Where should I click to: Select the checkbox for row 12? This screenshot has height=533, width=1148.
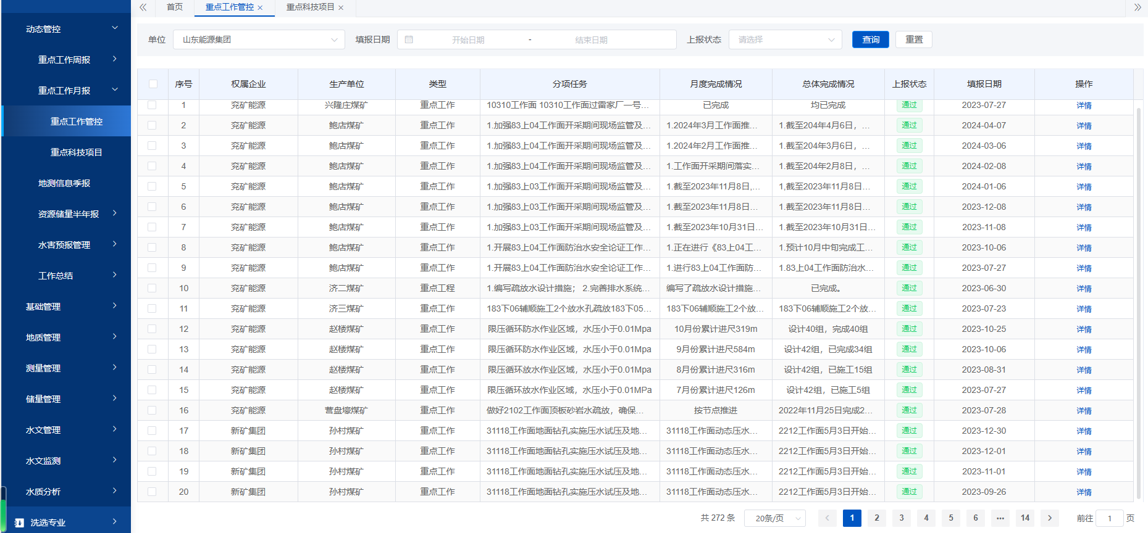152,329
